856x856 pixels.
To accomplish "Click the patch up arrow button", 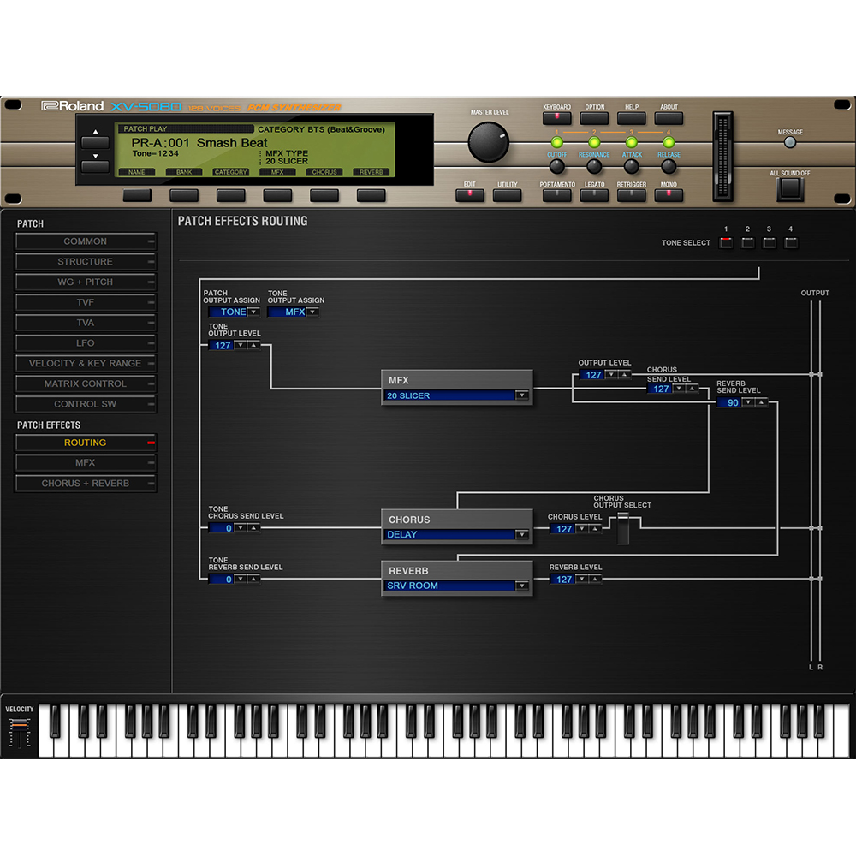I will point(95,142).
